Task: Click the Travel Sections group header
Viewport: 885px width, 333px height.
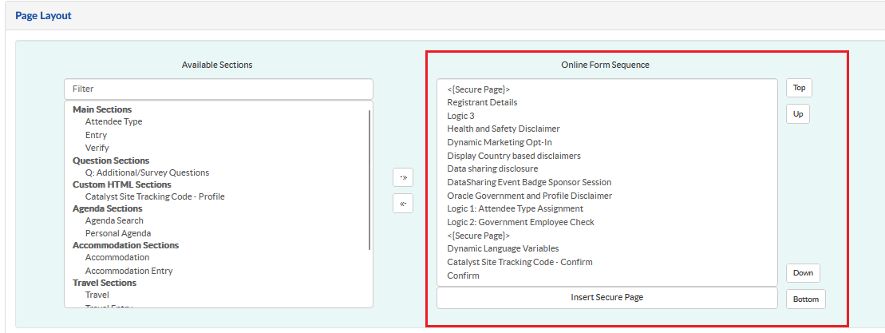Action: 105,283
